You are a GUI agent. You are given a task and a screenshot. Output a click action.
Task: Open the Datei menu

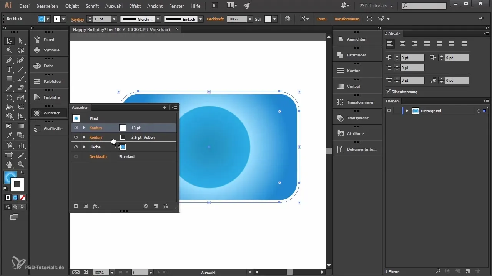click(x=24, y=6)
